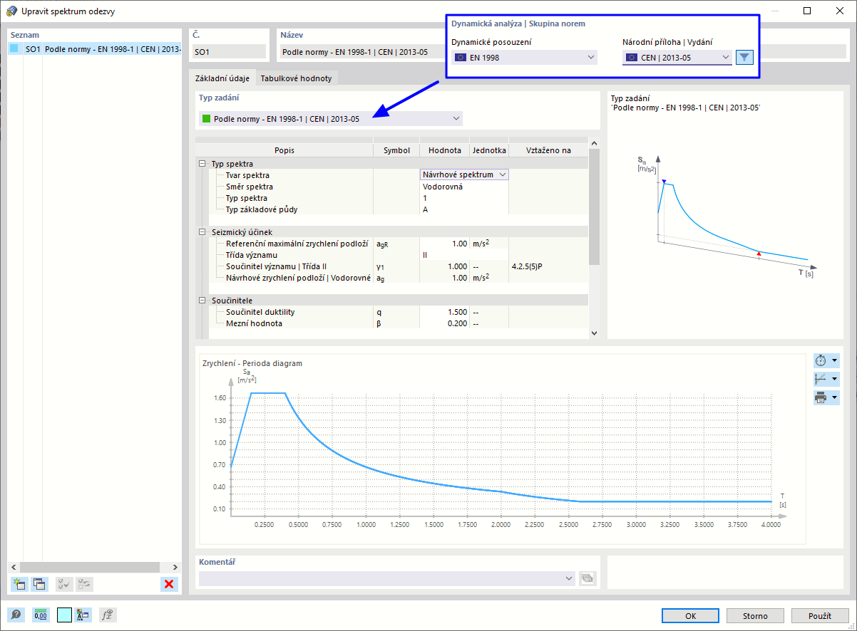Viewport: 857px width, 631px height.
Task: Click the Referenční maximální zrychlení value '1.00'
Action: 460,244
